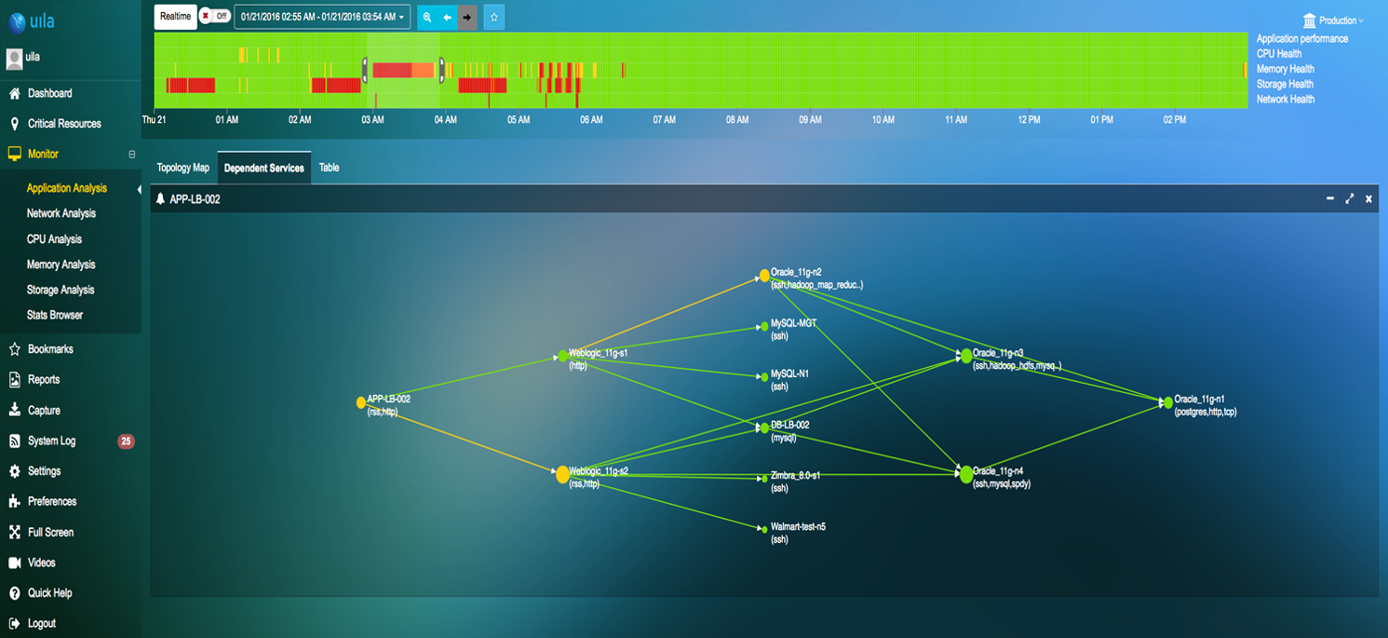Switch to the Topology Map tab
The width and height of the screenshot is (1388, 638).
pos(183,168)
